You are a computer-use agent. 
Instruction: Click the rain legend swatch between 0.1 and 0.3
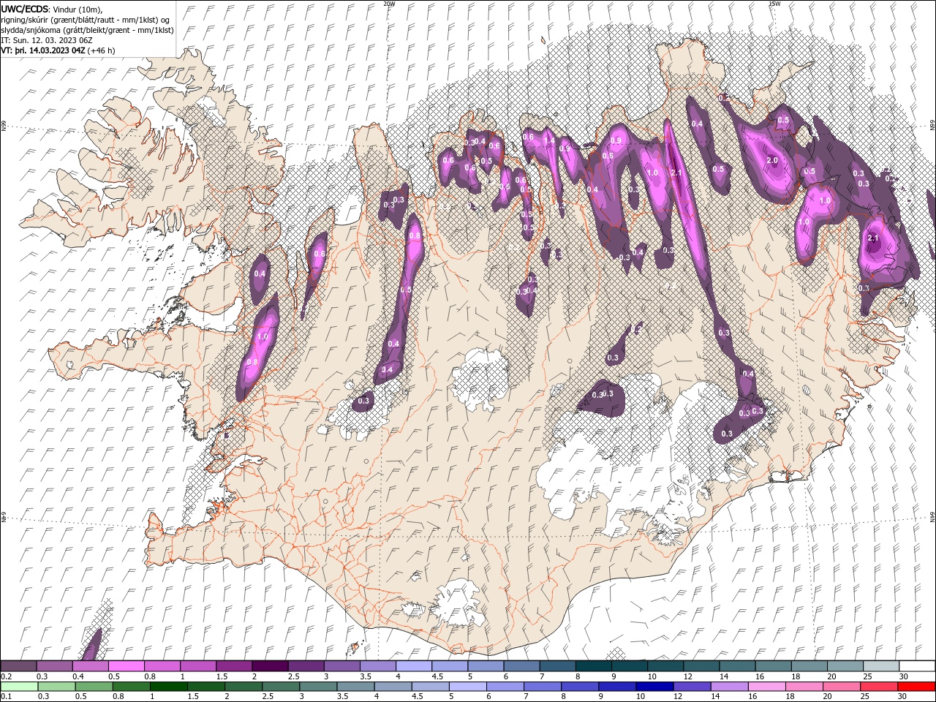(x=20, y=687)
